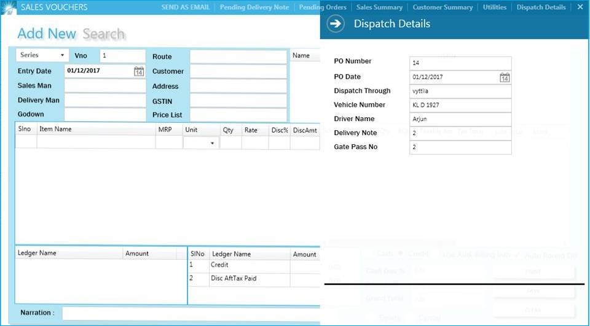590x326 pixels.
Task: Switch to the Search tab
Action: point(103,34)
